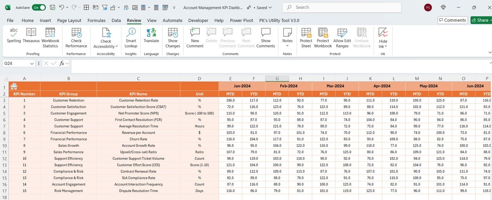Switch to the Formulas tab

pyautogui.click(x=96, y=20)
